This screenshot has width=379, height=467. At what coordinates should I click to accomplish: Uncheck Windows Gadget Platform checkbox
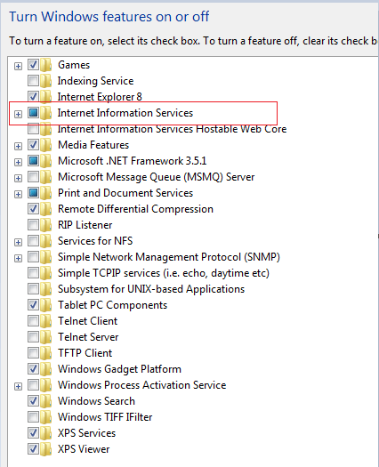[x=33, y=369]
